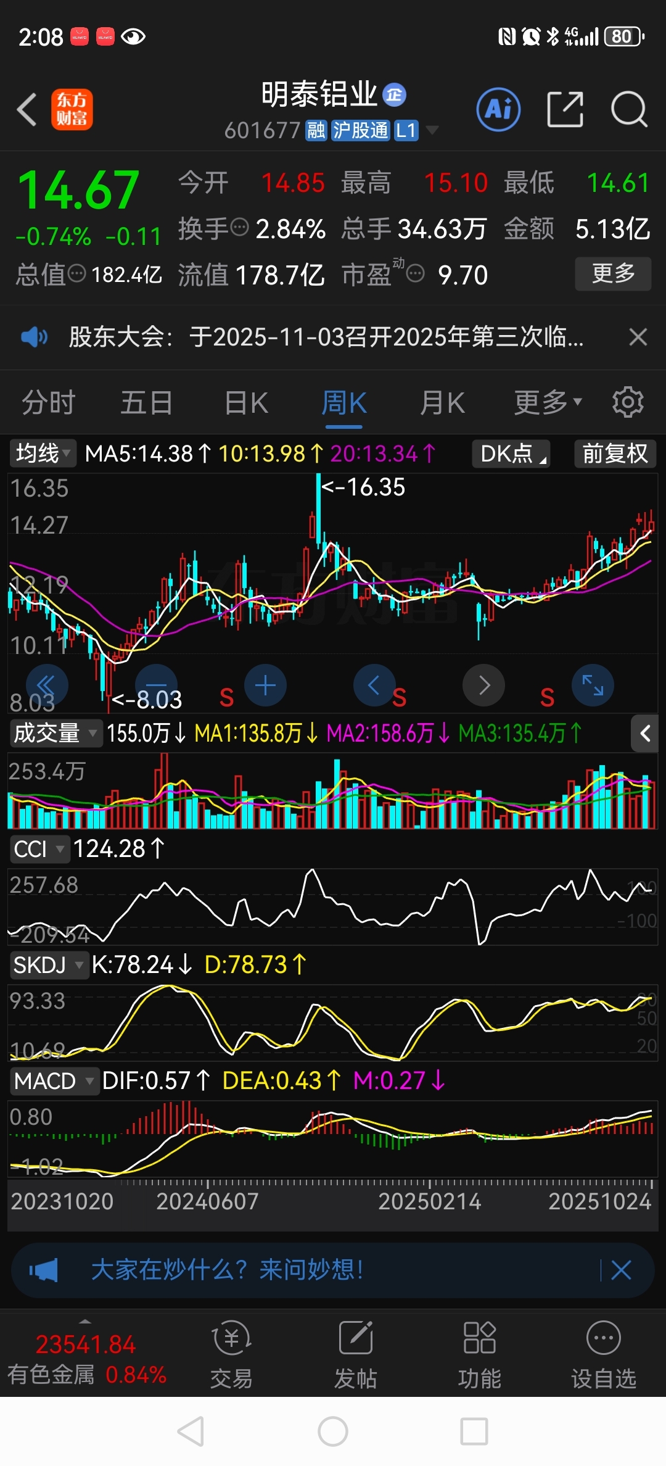Expand stock title dropdown triangle
This screenshot has width=666, height=1466.
pyautogui.click(x=432, y=130)
